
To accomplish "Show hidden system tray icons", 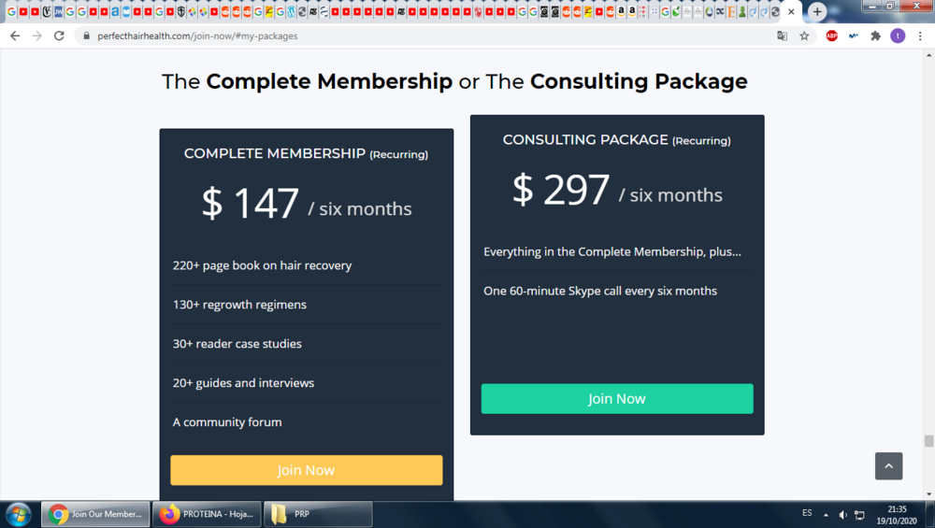I will [x=826, y=515].
